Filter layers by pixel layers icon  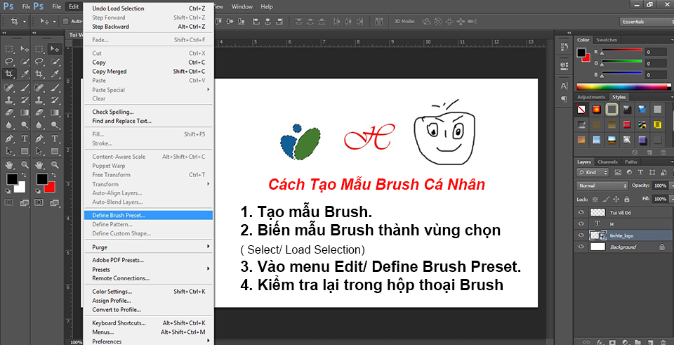[618, 172]
